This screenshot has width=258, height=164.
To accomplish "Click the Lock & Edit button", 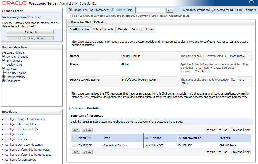I will pyautogui.click(x=30, y=32).
